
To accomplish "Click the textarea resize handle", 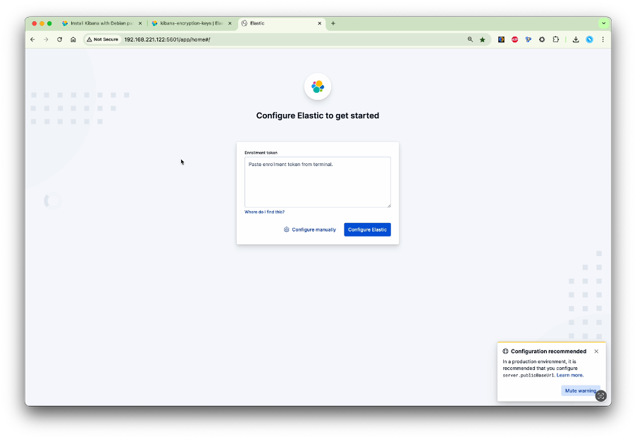I will point(389,205).
